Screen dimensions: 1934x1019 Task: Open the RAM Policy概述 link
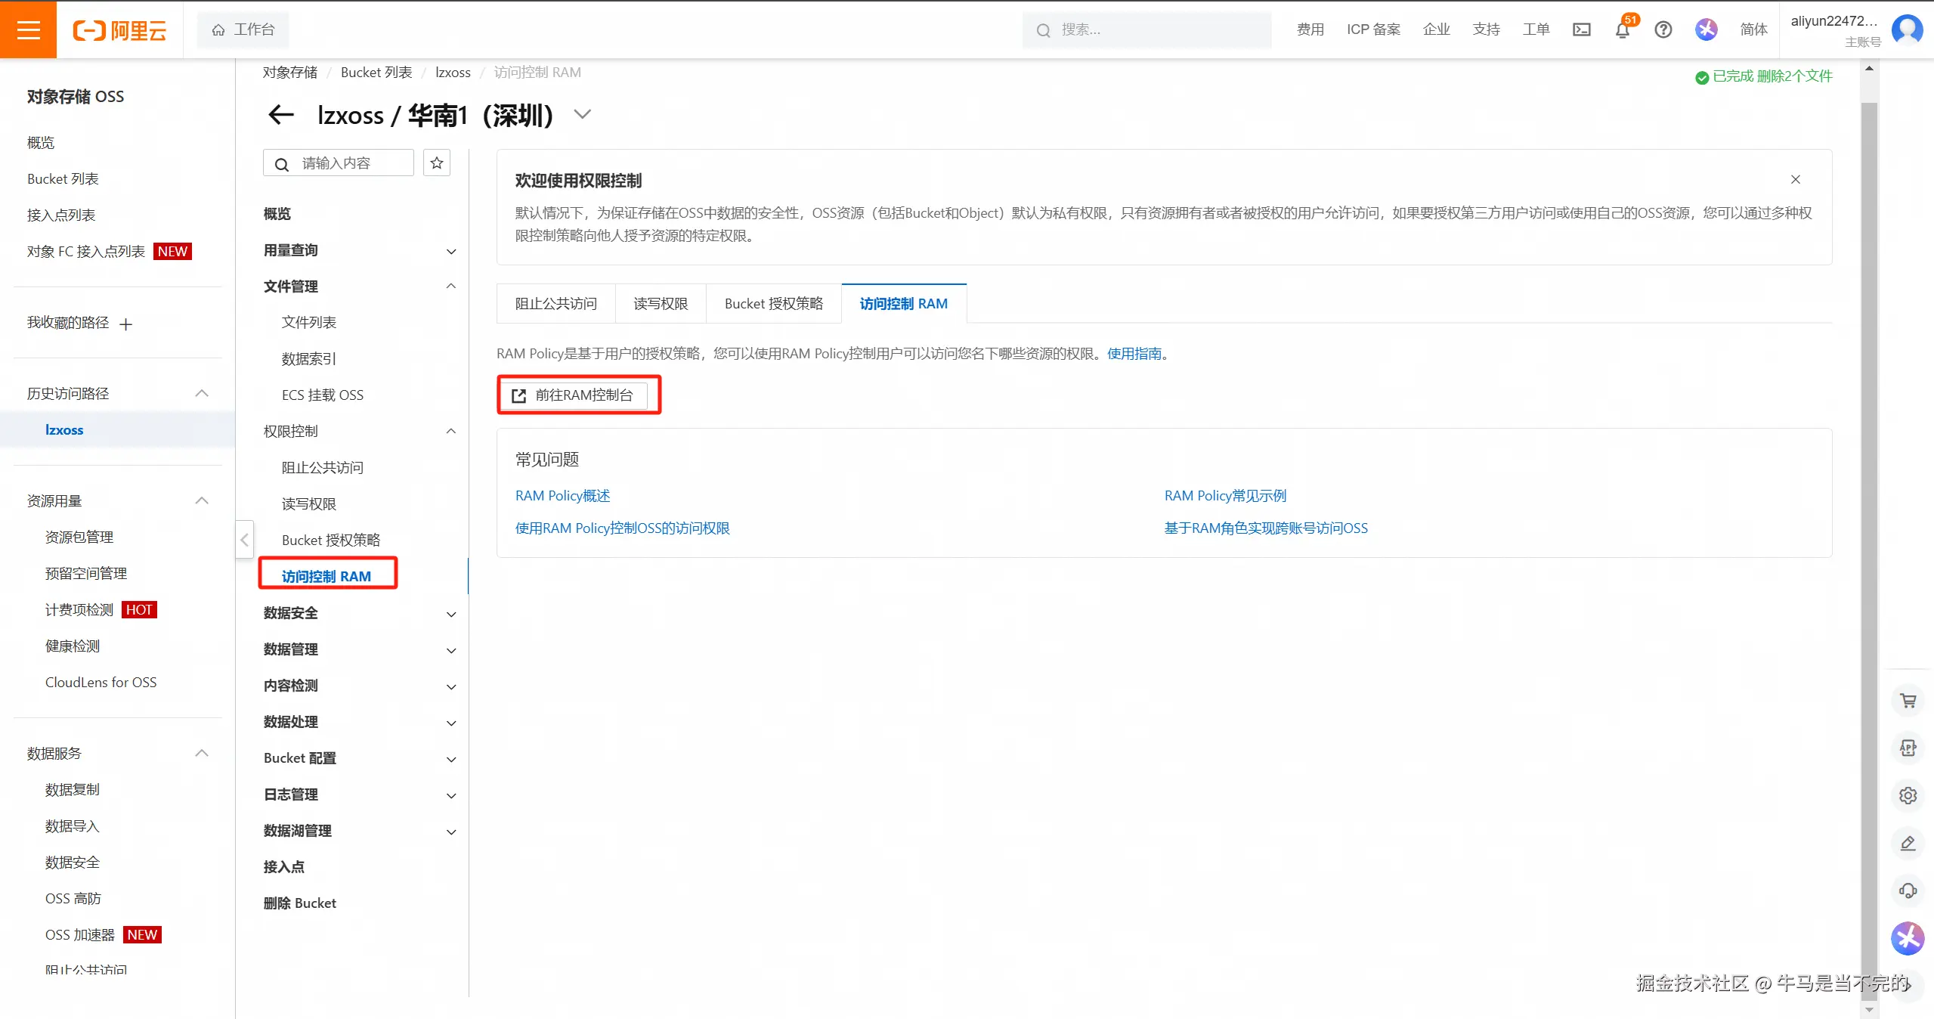point(563,496)
